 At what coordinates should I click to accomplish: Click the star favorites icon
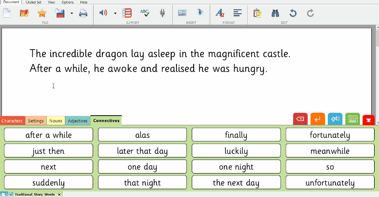point(42,13)
